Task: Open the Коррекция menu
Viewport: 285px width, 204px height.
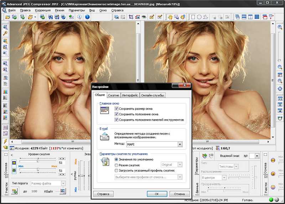Action: (x=43, y=10)
